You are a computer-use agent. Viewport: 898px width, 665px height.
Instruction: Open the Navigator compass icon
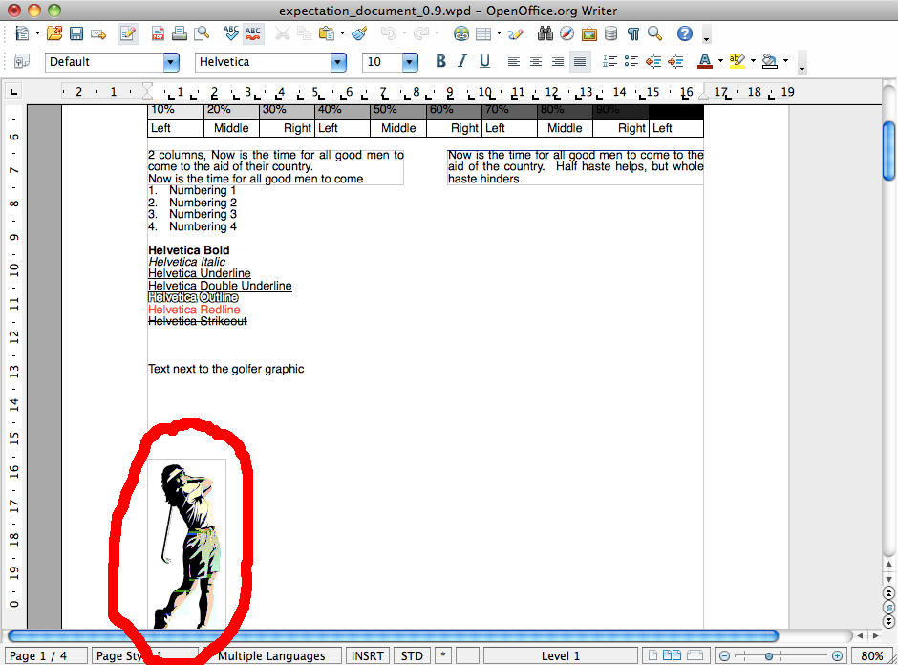pos(567,34)
